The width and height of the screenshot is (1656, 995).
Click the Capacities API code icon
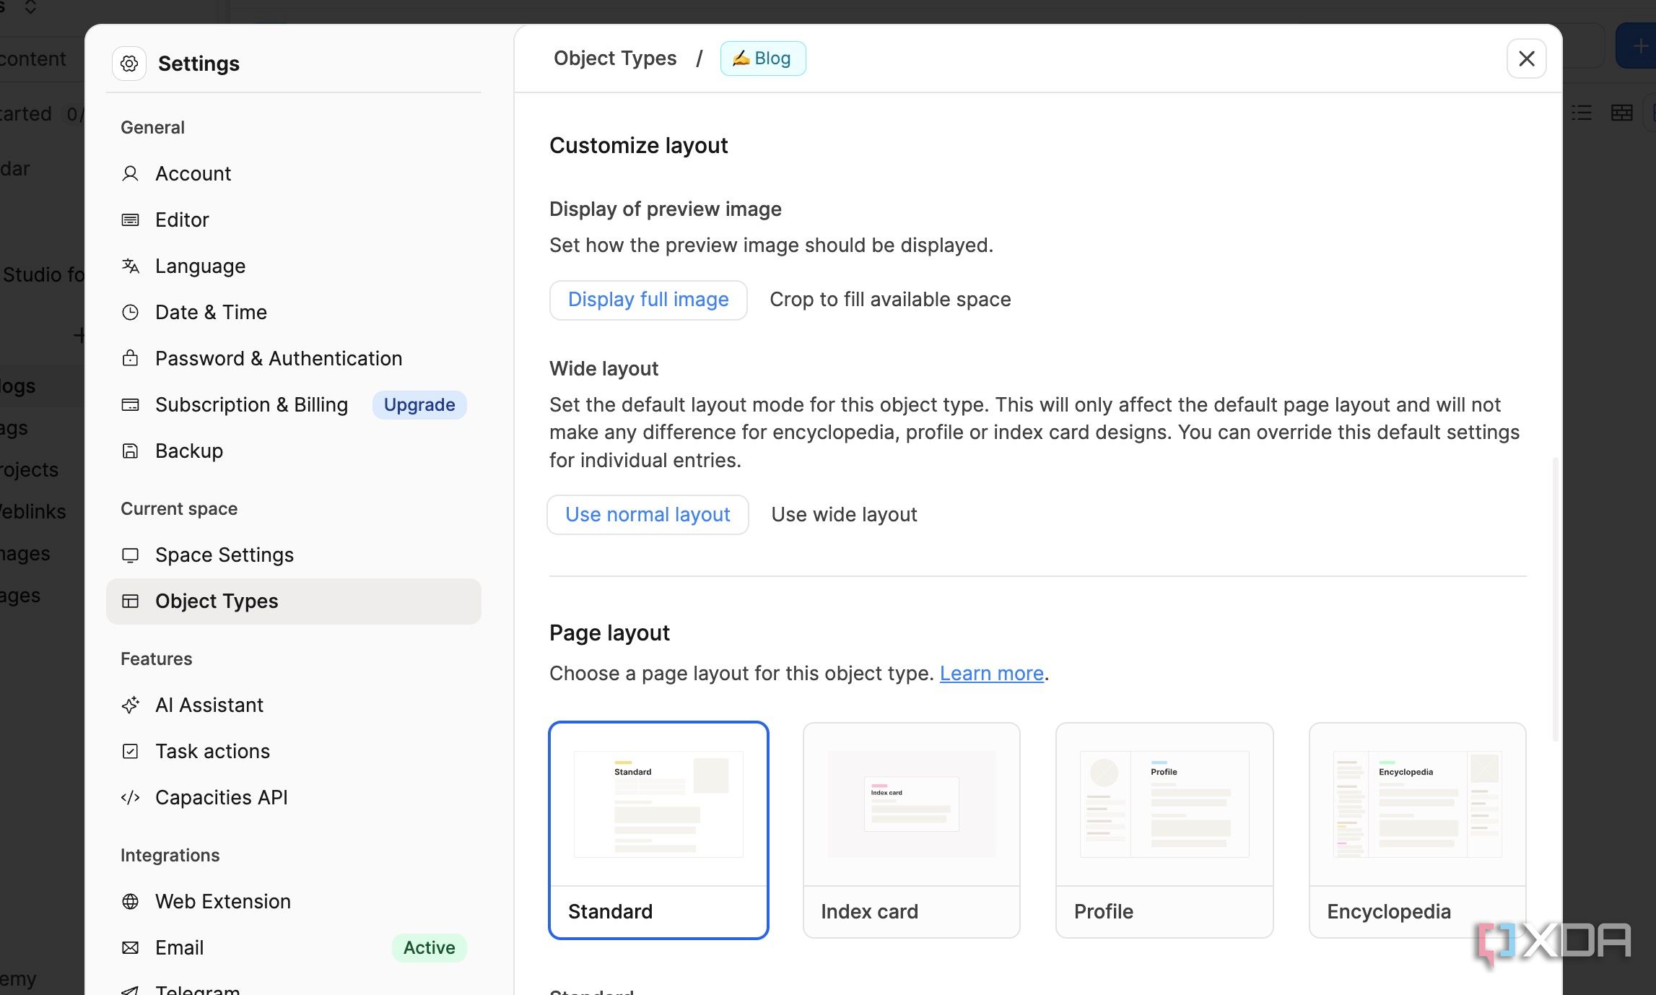click(x=130, y=797)
